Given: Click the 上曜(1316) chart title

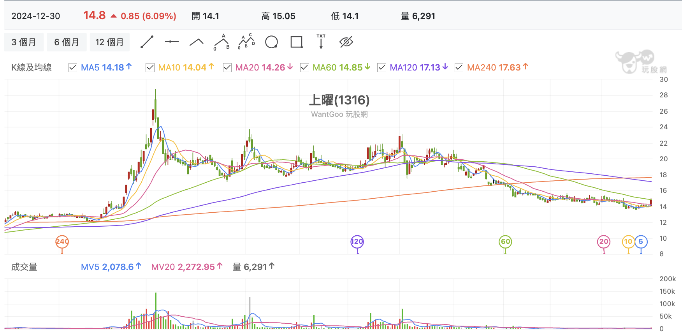Looking at the screenshot, I should (339, 100).
